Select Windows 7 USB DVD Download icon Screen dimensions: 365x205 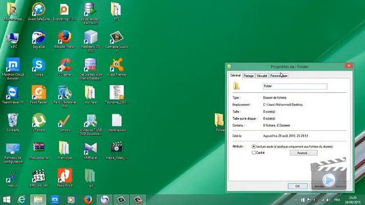(91, 124)
